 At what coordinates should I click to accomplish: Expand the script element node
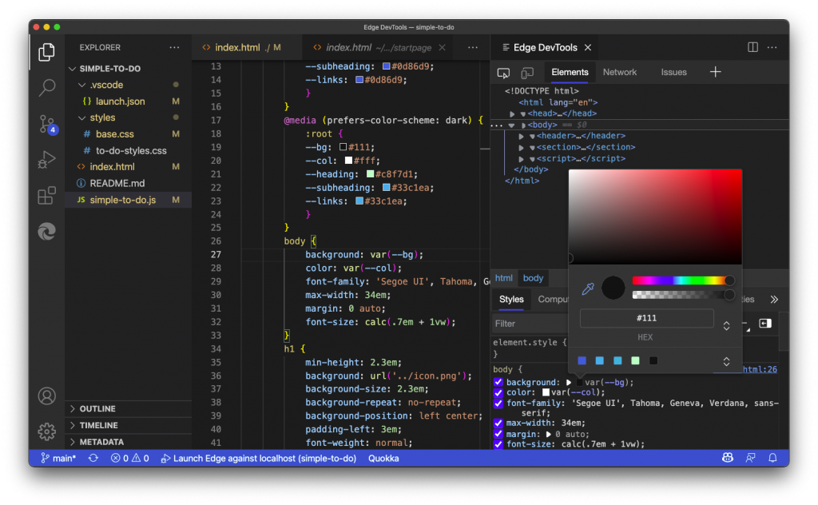[x=521, y=158]
